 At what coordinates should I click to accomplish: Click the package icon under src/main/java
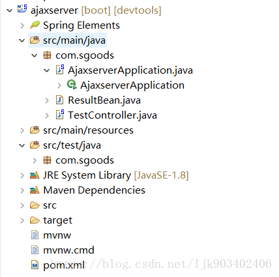(x=47, y=55)
